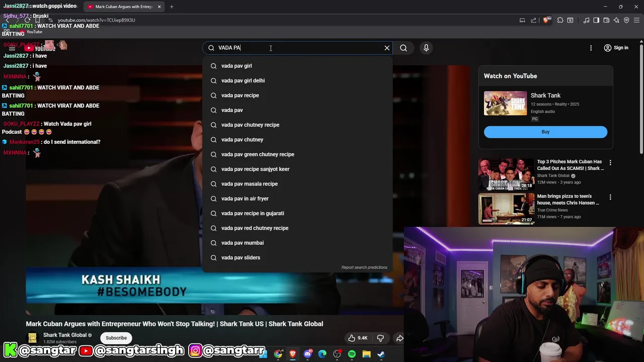
Task: Click the address bar URL
Action: pos(96,20)
